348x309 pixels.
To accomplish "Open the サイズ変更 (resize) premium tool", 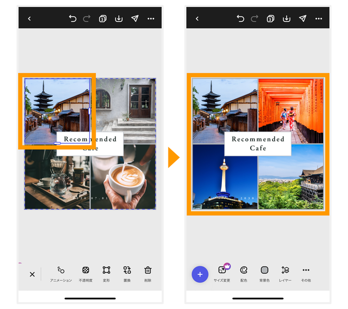I will 222,273.
